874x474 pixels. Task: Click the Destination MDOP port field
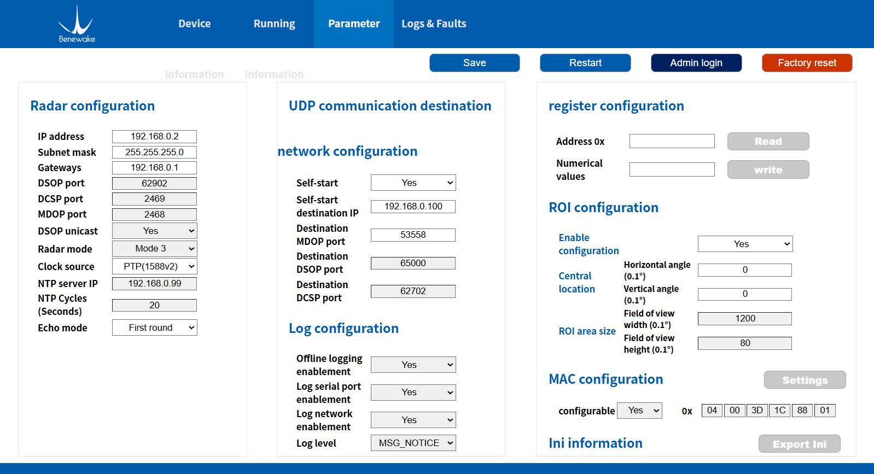click(x=413, y=235)
